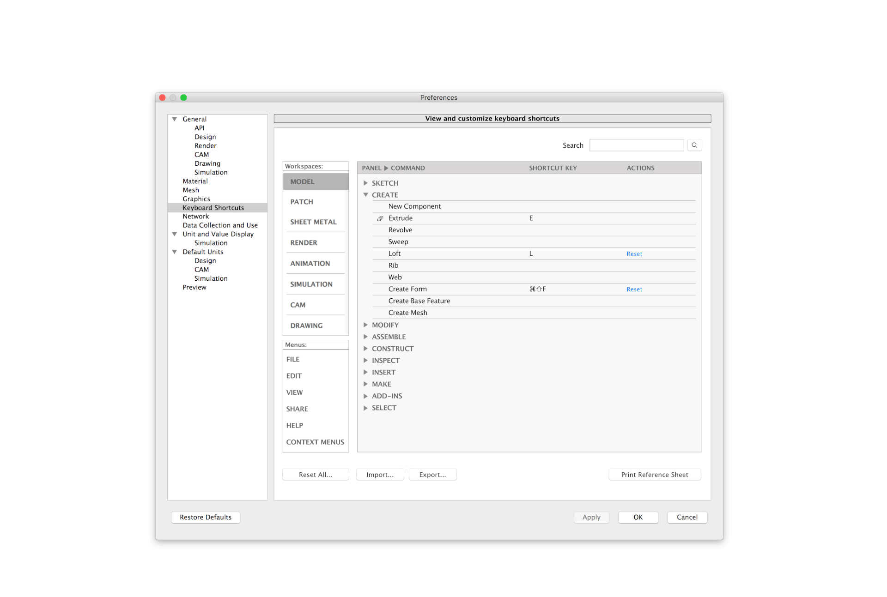Select the Keyboard Shortcuts tree item
Screen dimensions: 887x597
pos(218,208)
